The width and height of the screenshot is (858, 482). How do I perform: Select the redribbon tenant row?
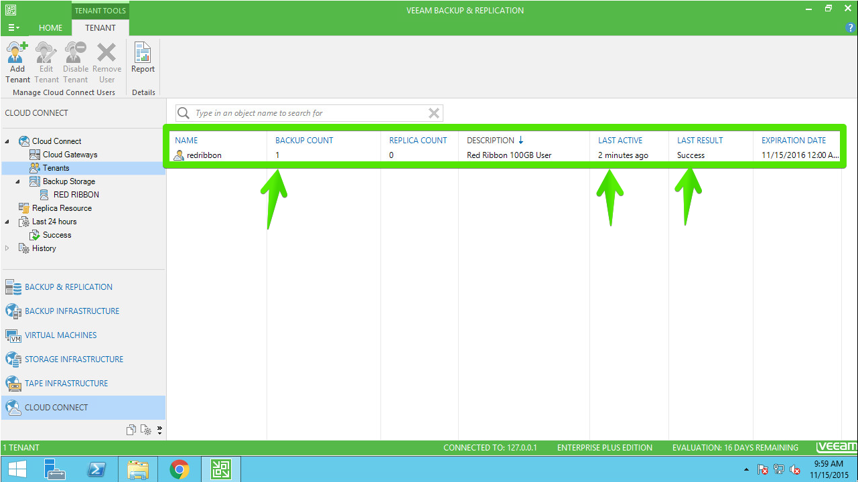505,155
